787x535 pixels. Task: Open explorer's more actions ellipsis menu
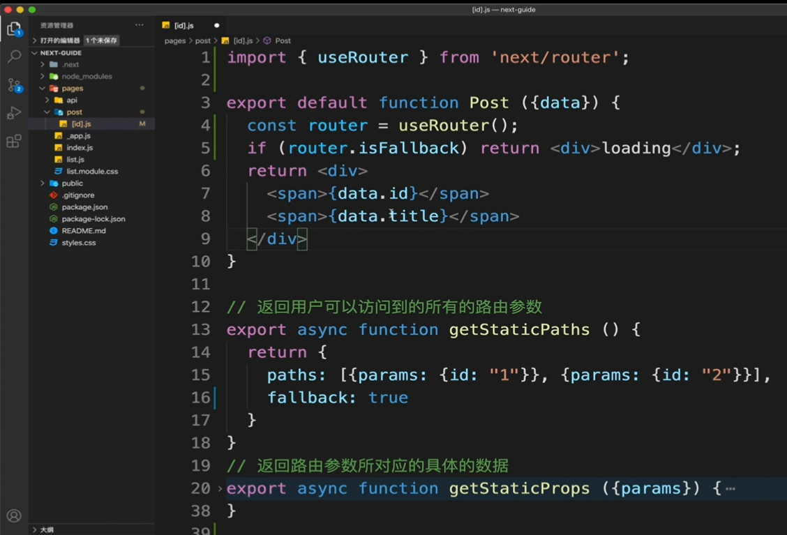139,24
